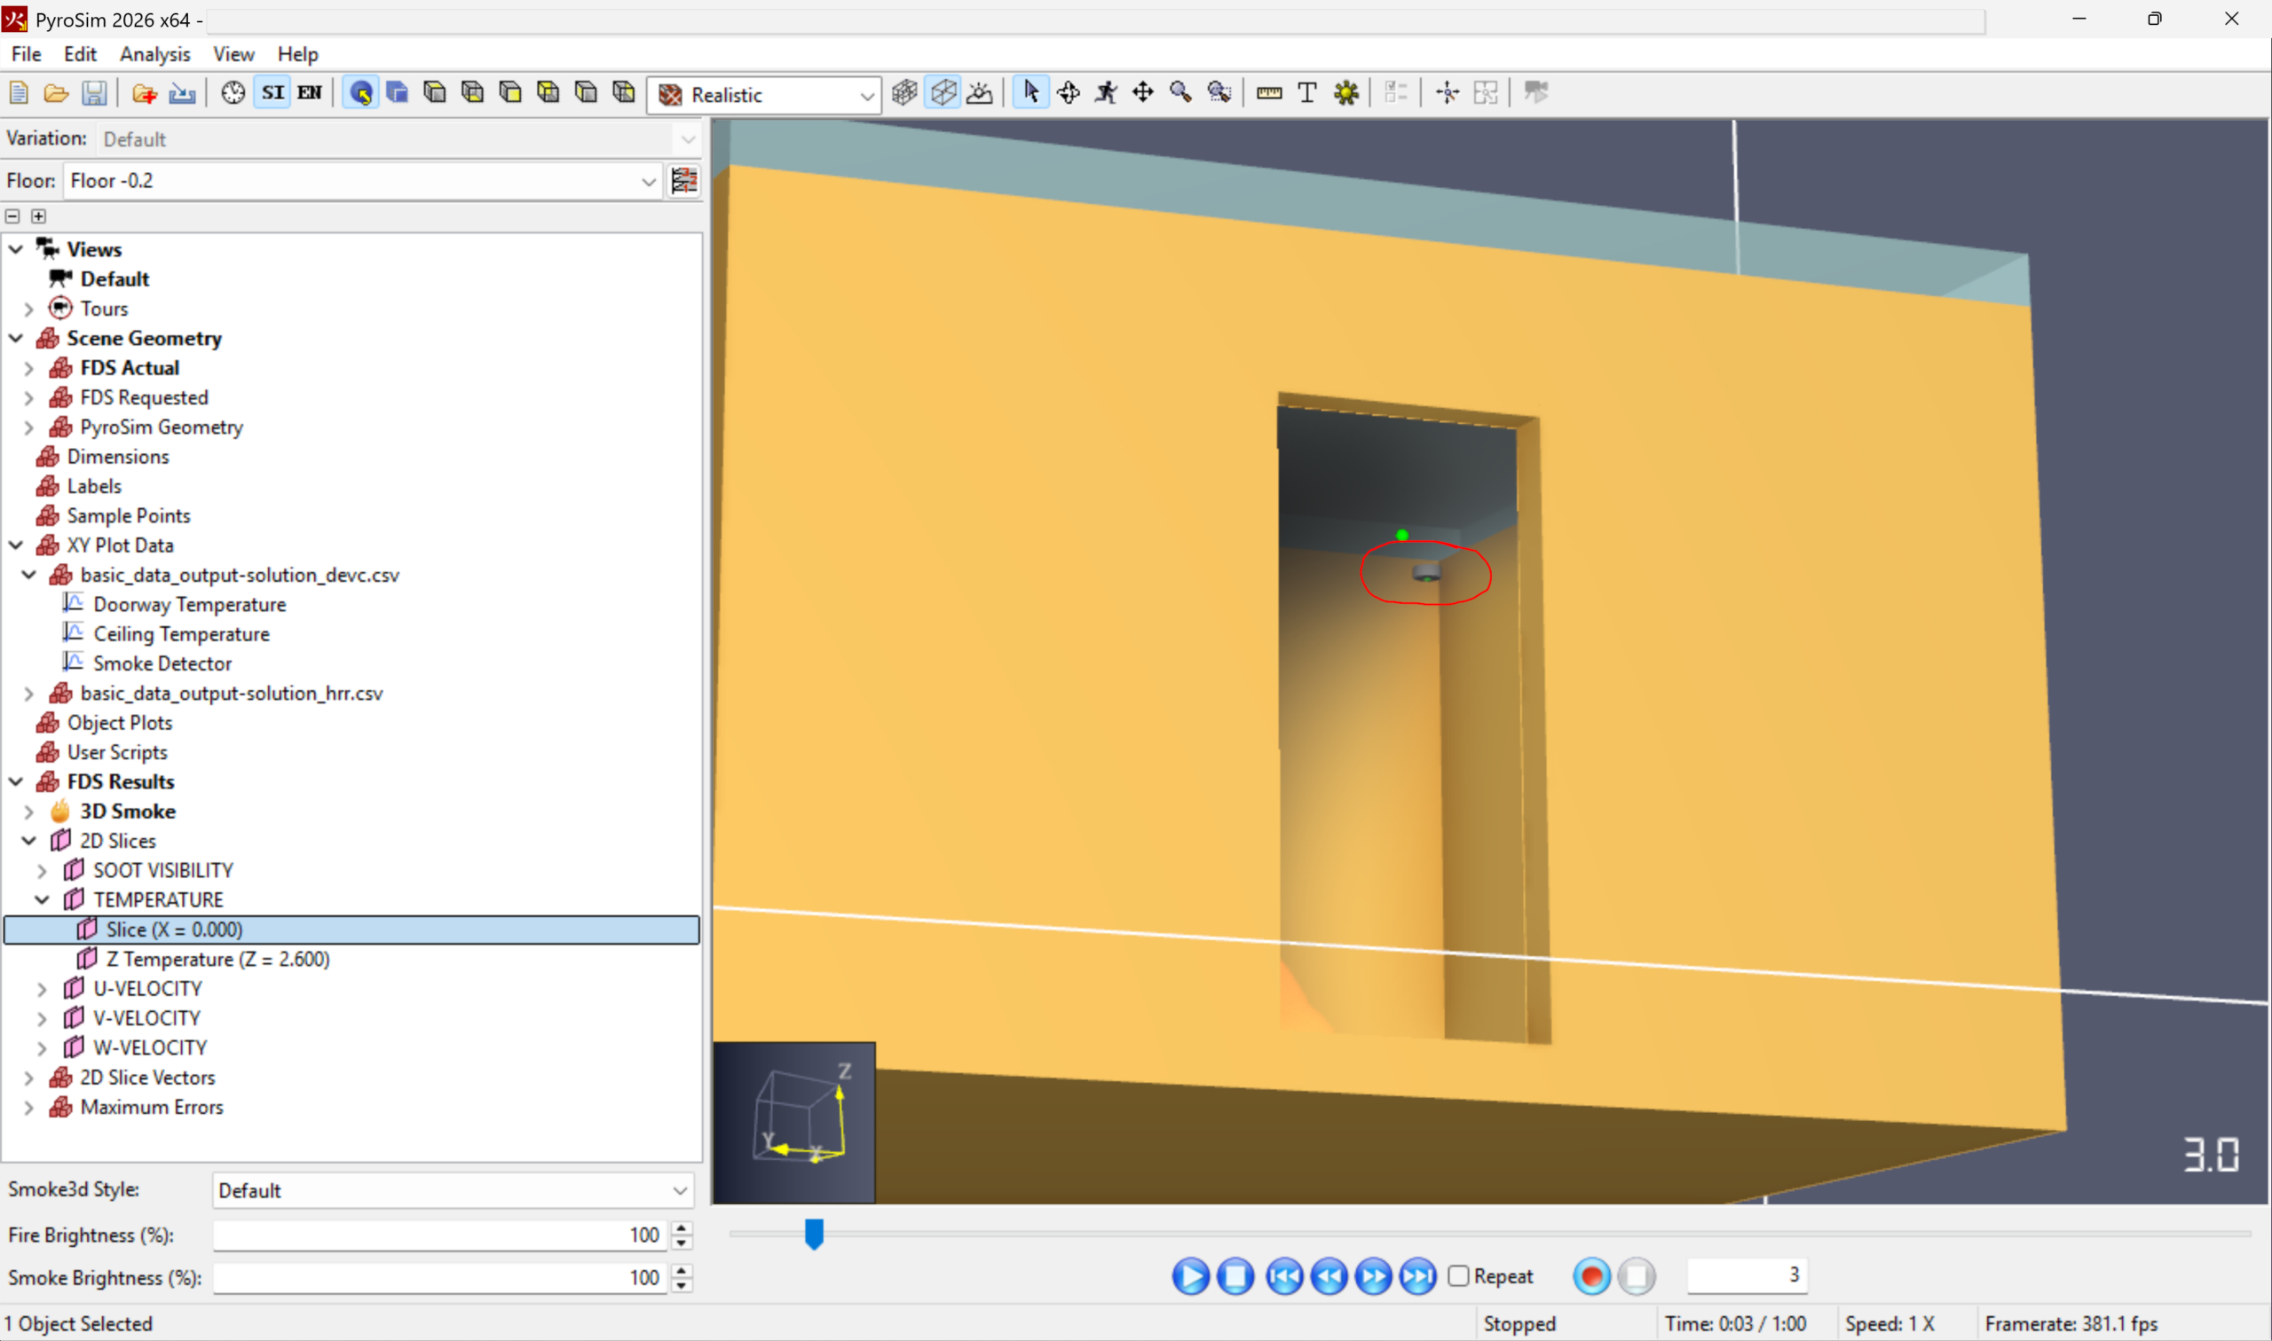This screenshot has height=1341, width=2272.
Task: Jump to the last frame
Action: [1417, 1277]
